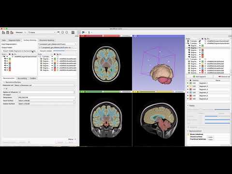Expand the Representations section
This screenshot has height=174, width=232.
point(195,131)
